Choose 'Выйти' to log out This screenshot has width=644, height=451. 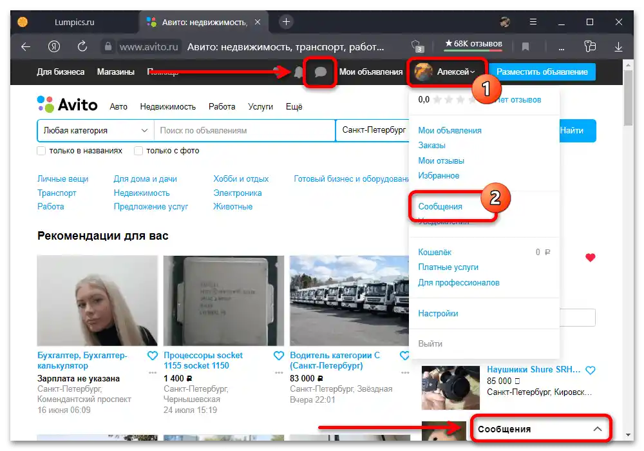[x=430, y=344]
